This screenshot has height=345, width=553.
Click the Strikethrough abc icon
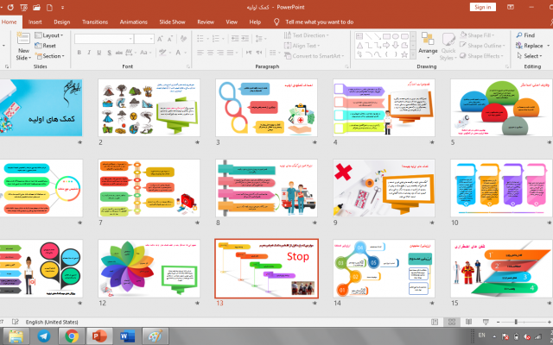[x=119, y=53]
